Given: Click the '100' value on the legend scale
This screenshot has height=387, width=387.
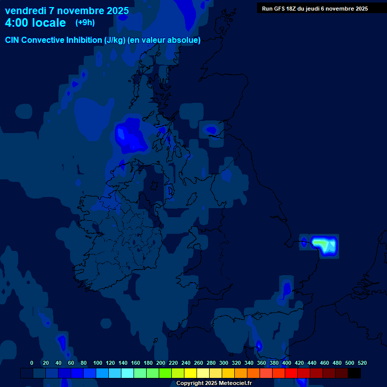Looking at the screenshot, I should [x=98, y=363].
